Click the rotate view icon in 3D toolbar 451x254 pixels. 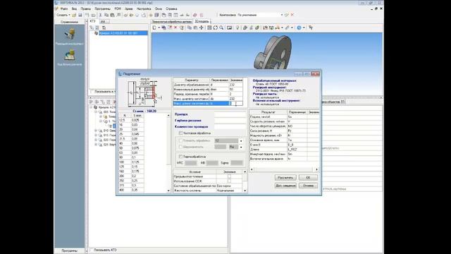(x=215, y=28)
